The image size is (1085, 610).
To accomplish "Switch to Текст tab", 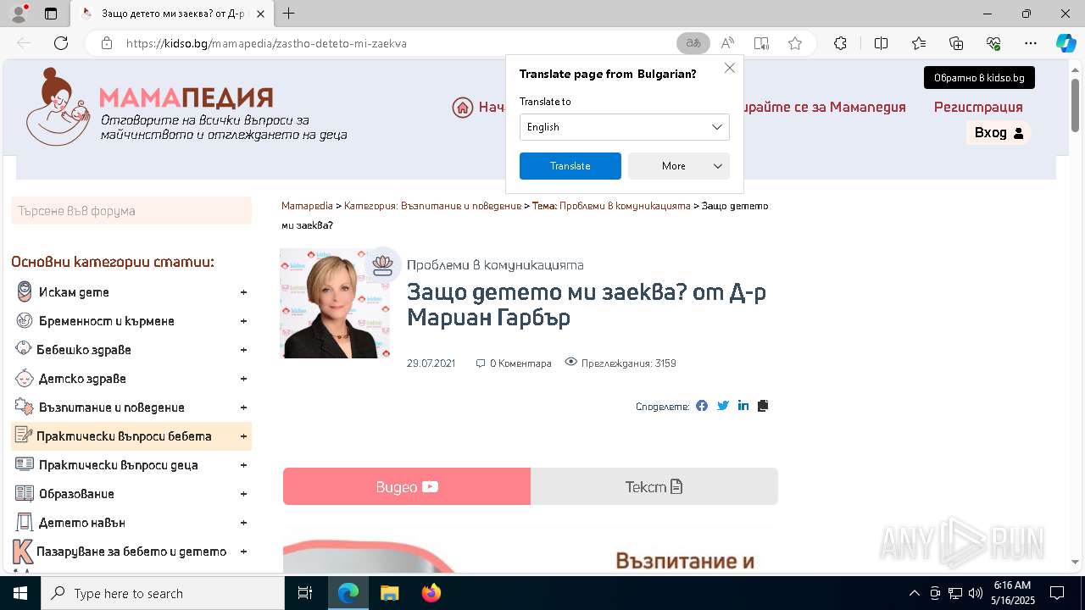I will coord(654,486).
